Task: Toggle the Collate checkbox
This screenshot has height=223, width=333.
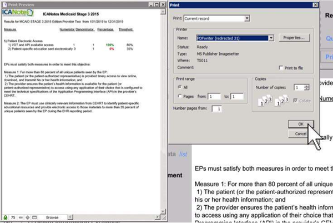Action: (295, 101)
